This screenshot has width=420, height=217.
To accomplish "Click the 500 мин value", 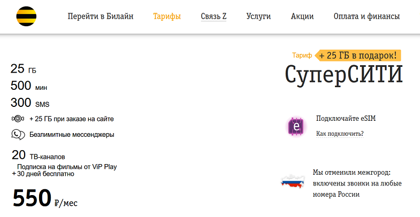I will coord(29,86).
